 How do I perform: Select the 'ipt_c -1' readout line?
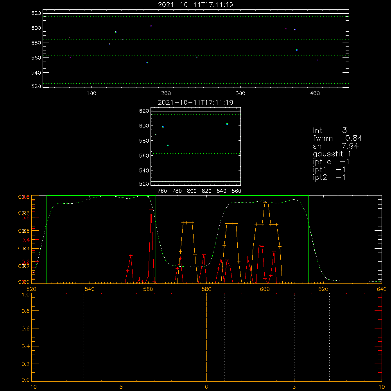point(331,162)
